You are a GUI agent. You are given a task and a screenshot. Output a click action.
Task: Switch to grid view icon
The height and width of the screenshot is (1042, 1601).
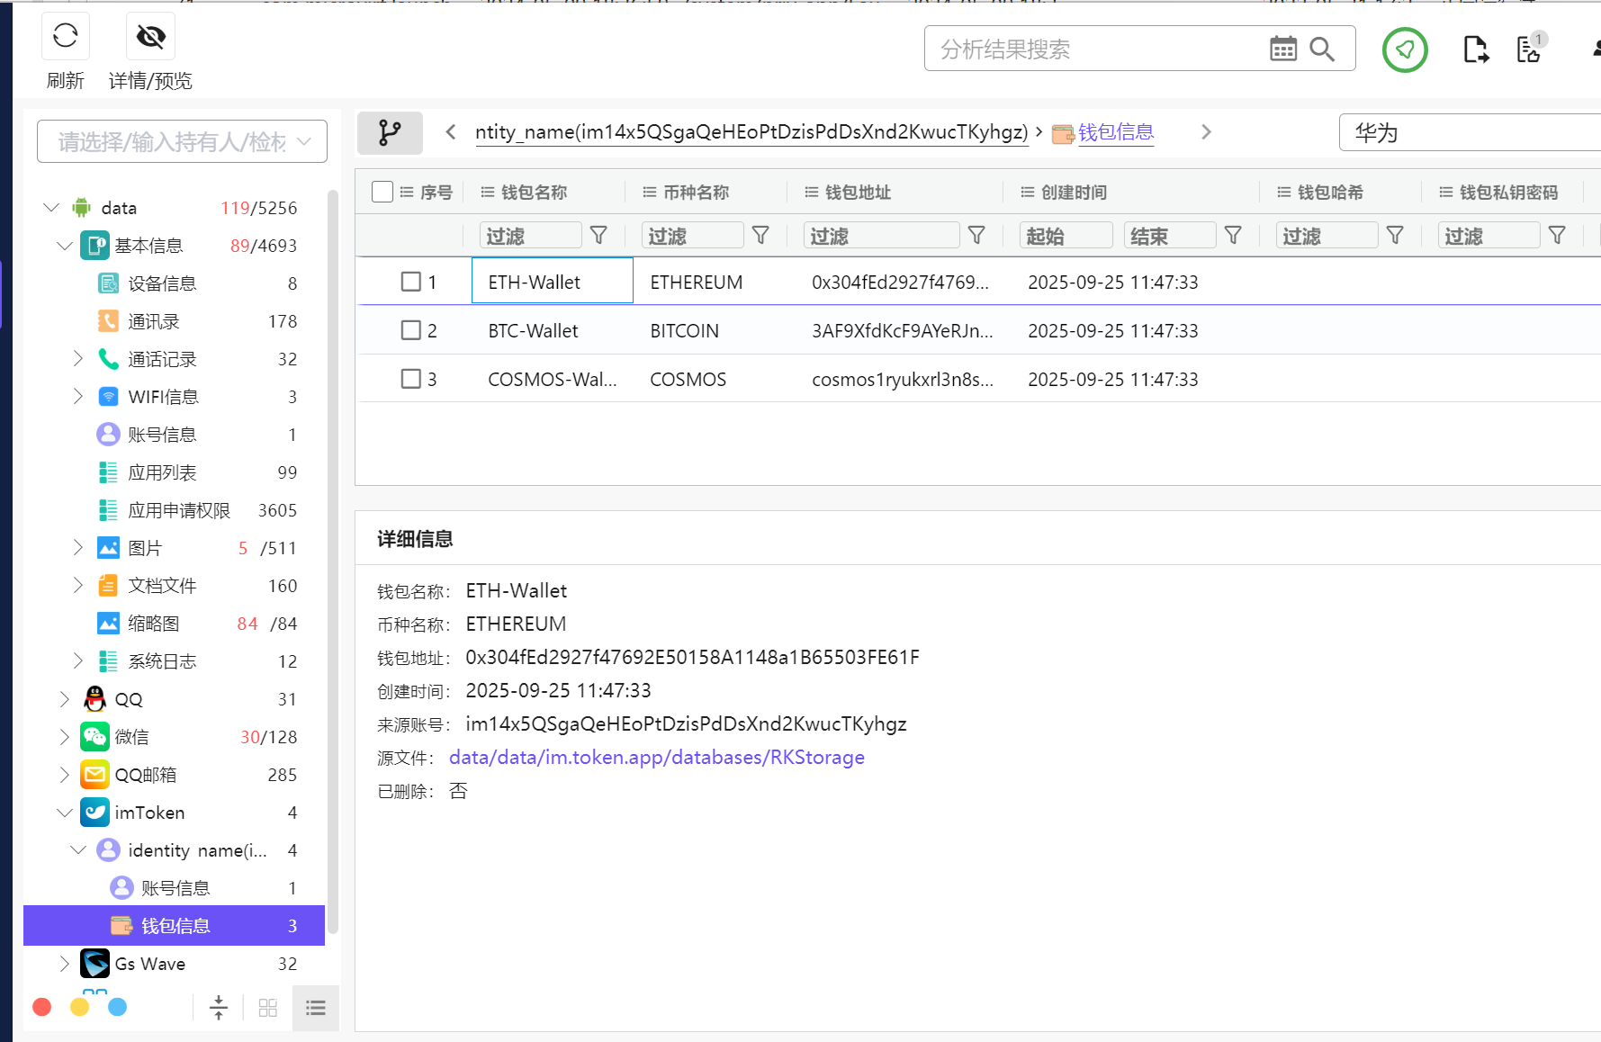click(268, 1008)
